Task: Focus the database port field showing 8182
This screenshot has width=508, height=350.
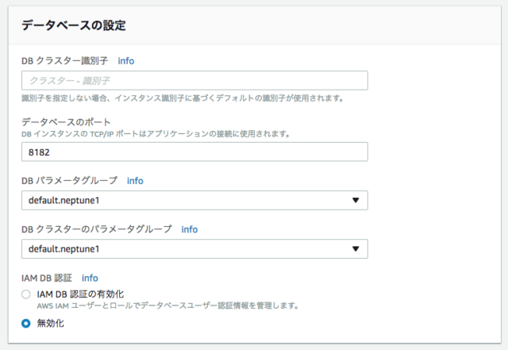Action: coord(194,152)
